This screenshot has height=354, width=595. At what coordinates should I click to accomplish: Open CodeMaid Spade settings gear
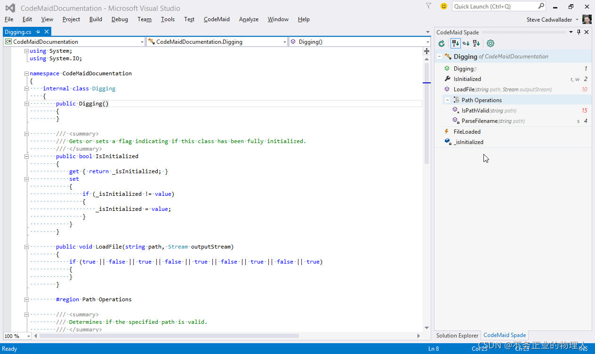490,43
